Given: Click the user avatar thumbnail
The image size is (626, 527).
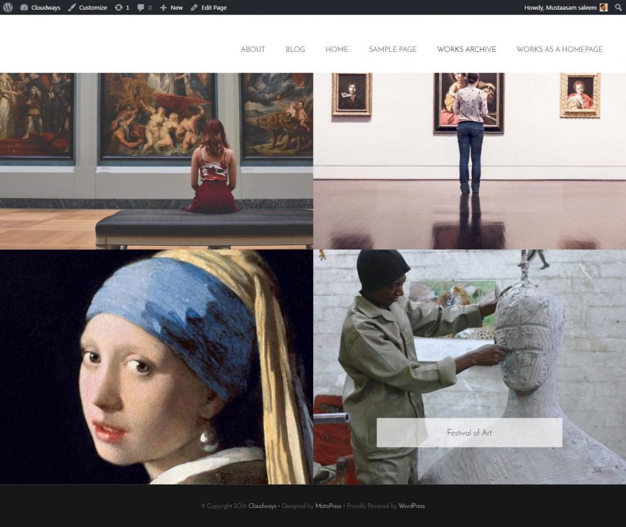Looking at the screenshot, I should point(603,7).
